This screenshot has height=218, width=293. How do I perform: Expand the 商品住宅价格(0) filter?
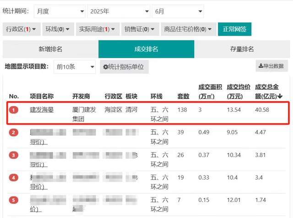(188, 29)
